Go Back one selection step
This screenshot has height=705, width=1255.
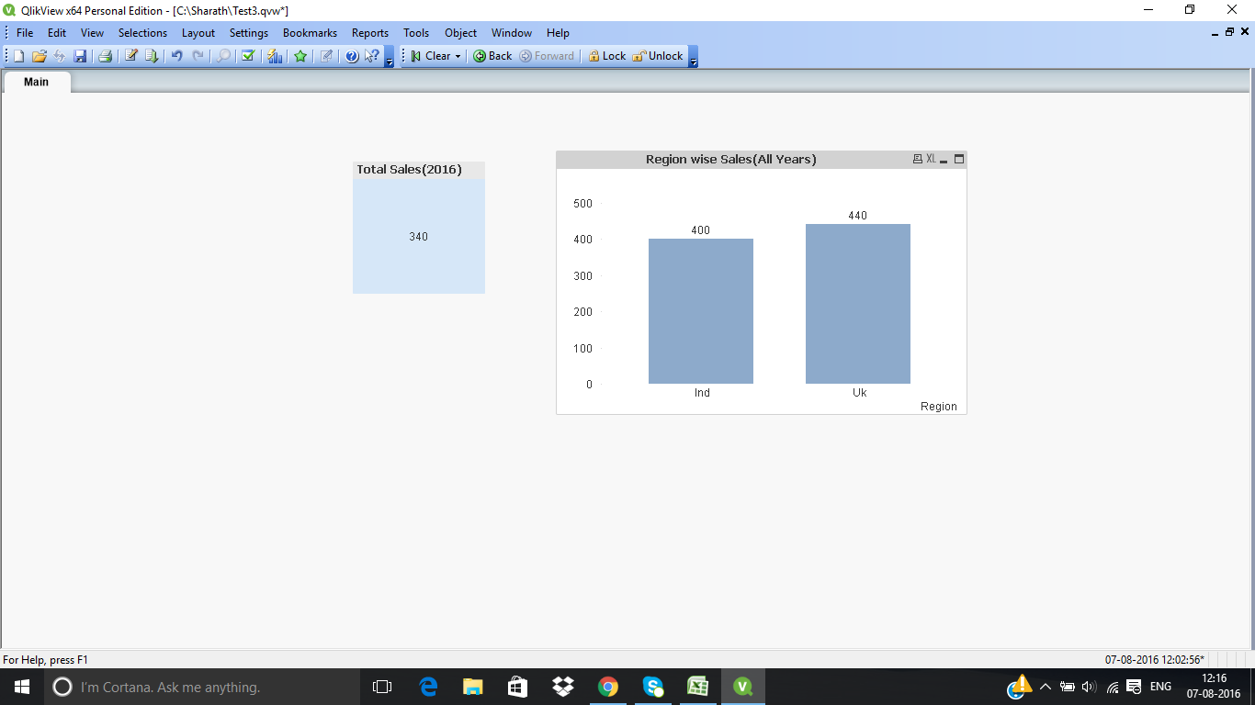pyautogui.click(x=493, y=56)
